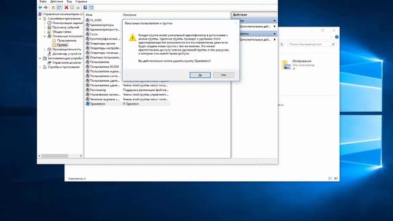Viewport: 393px width, 221px height.
Task: Select Управление компьютером root tree node
Action: coord(63,14)
